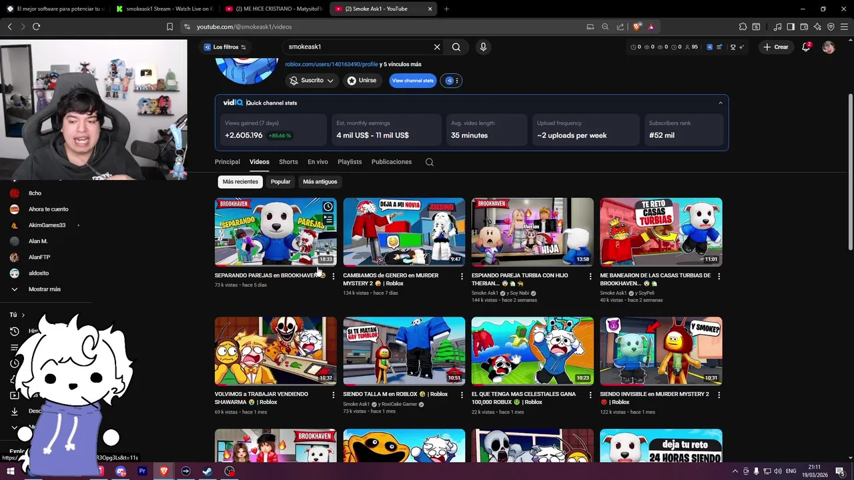
Task: Open the Principal channel tab
Action: [x=227, y=162]
